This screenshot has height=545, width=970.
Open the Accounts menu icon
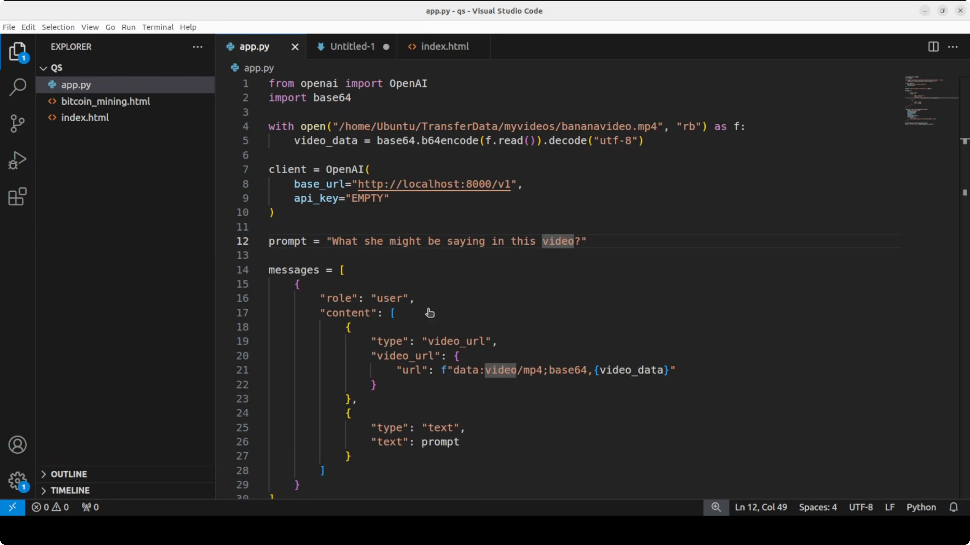point(17,445)
